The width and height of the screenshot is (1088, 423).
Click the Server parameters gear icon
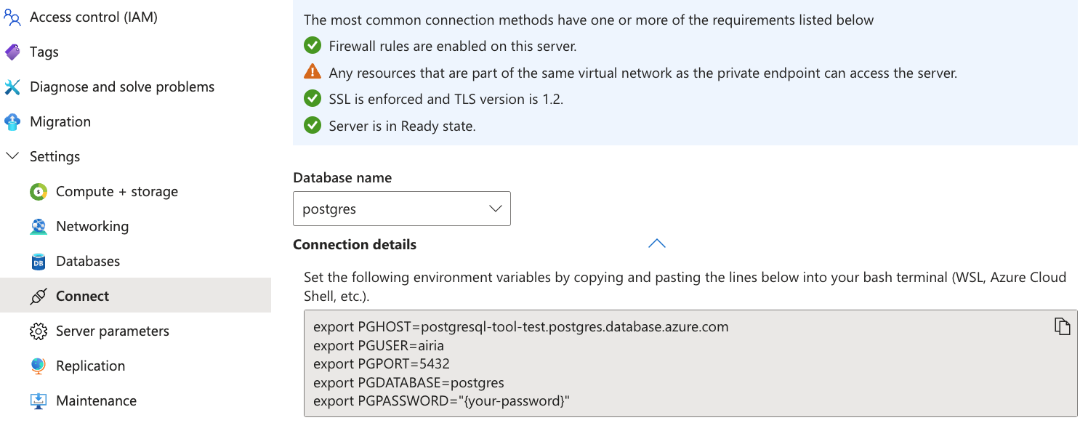coord(39,331)
